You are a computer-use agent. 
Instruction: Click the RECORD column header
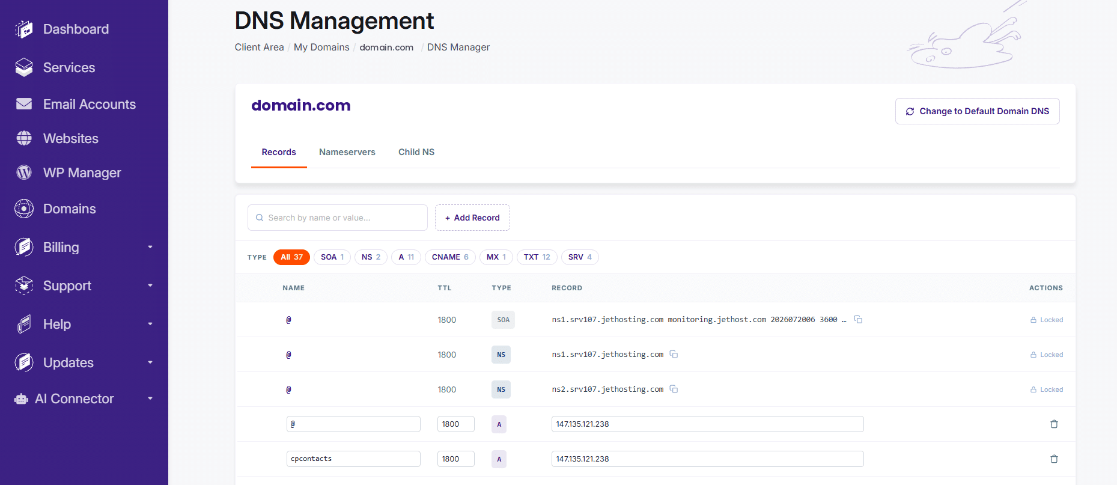[567, 288]
